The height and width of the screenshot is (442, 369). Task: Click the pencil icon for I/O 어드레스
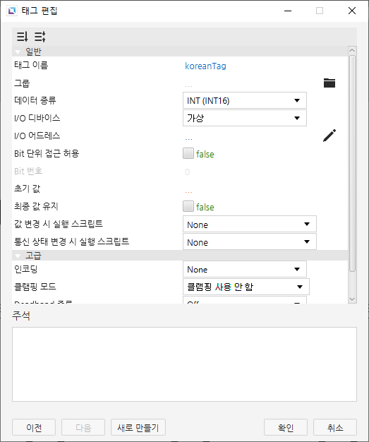329,136
